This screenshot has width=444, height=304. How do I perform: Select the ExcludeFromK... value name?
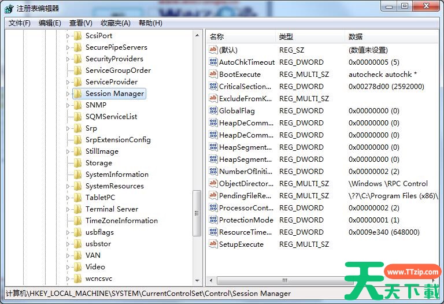(x=245, y=98)
